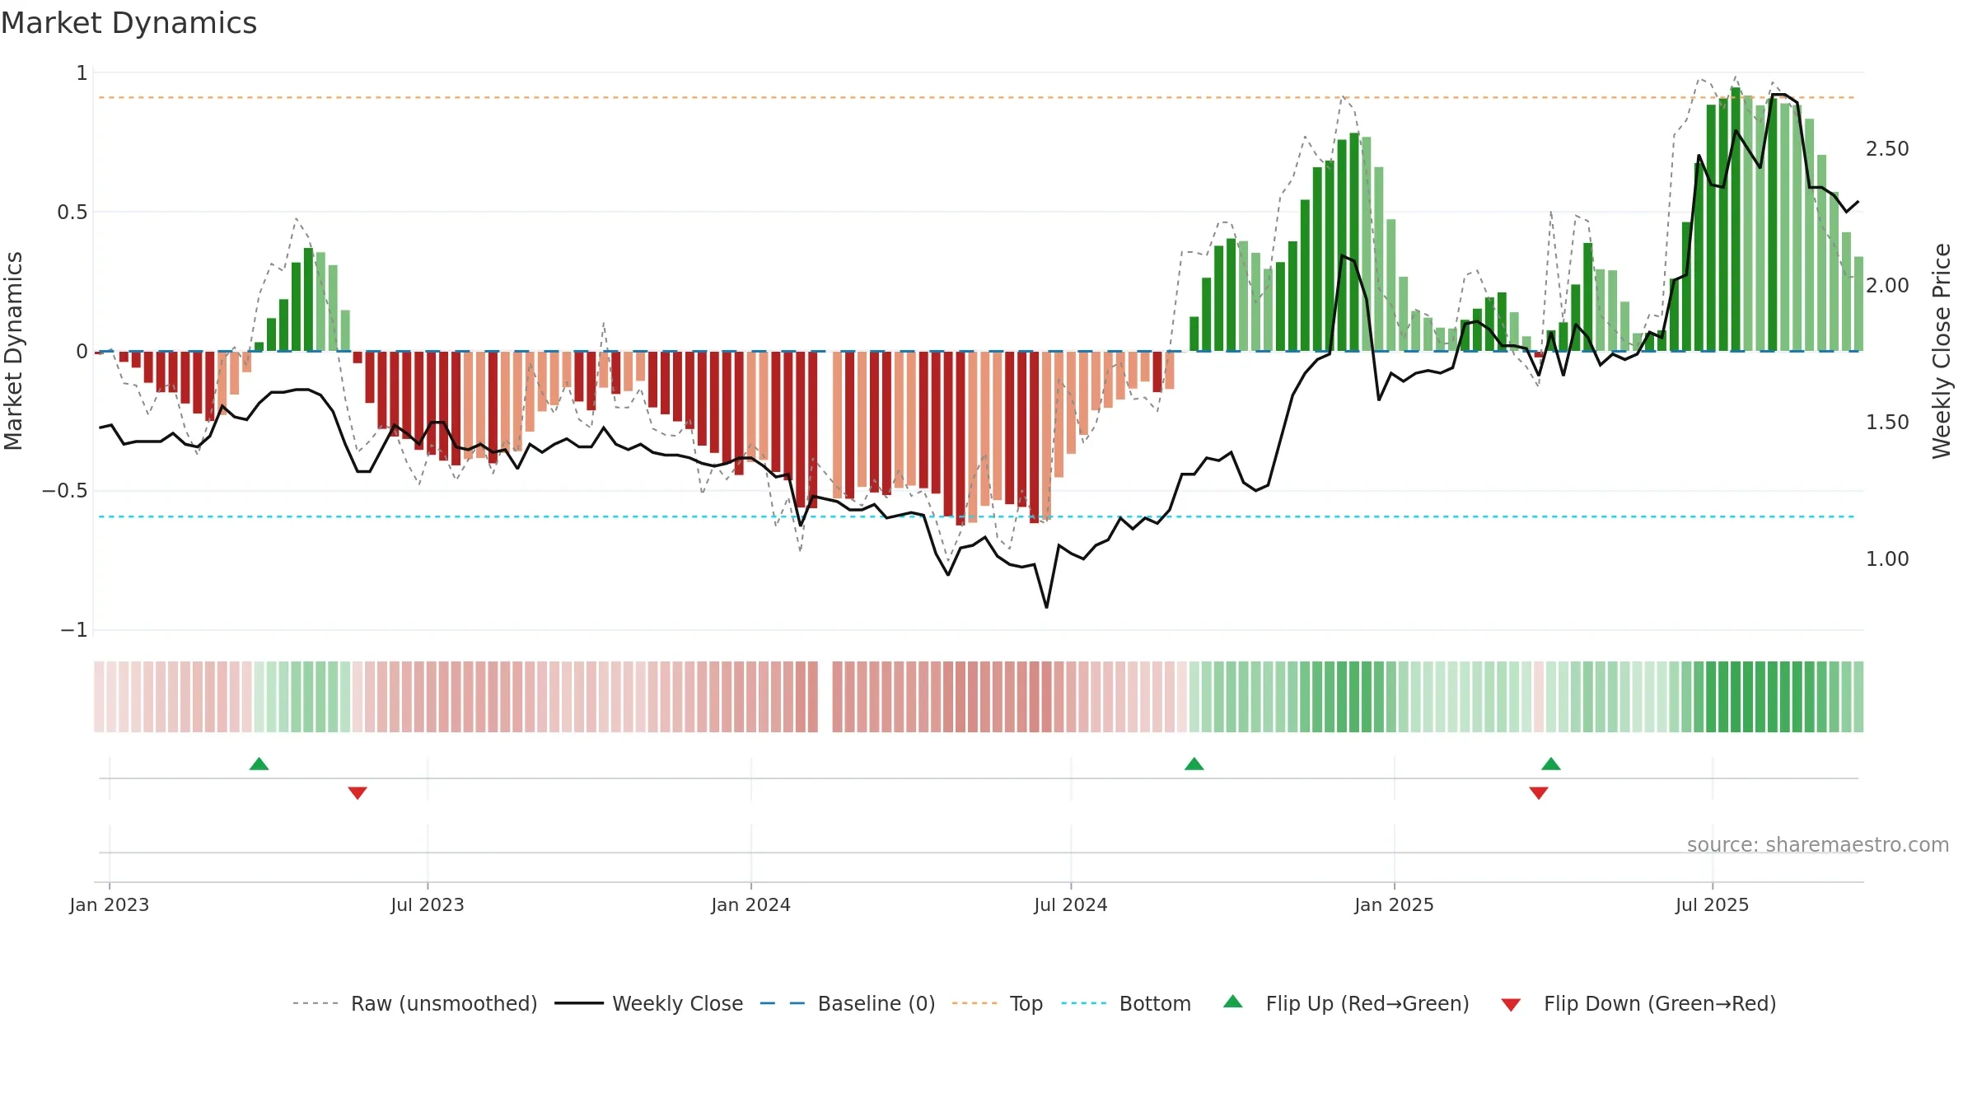1977x1112 pixels.
Task: Click the 1.00 price axis label
Action: 1887,559
